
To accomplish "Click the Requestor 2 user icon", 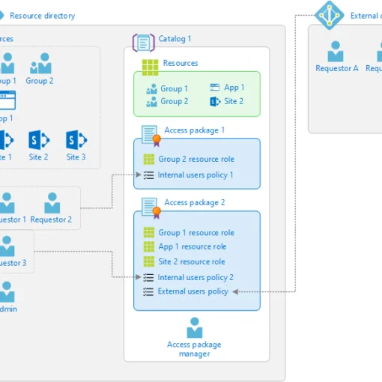I will (52, 203).
